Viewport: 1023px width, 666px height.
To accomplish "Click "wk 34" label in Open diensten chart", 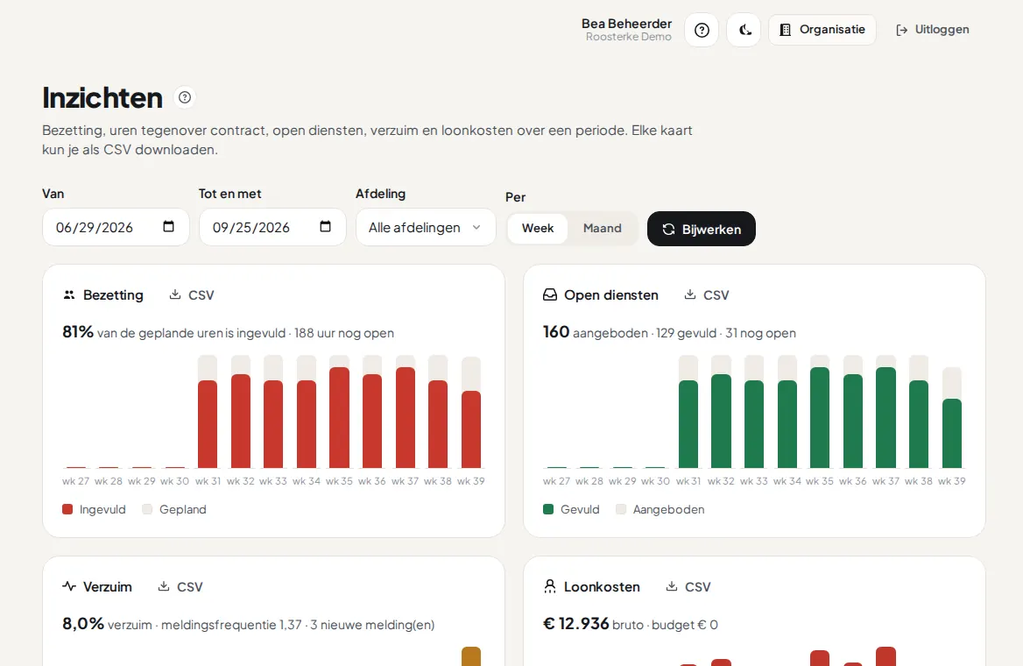I will tap(787, 481).
